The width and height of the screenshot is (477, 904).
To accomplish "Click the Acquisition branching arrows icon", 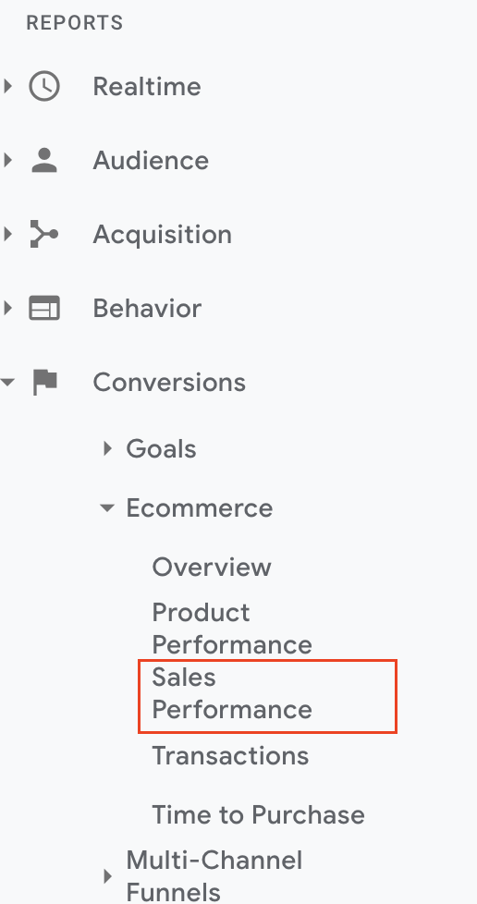I will pos(43,234).
